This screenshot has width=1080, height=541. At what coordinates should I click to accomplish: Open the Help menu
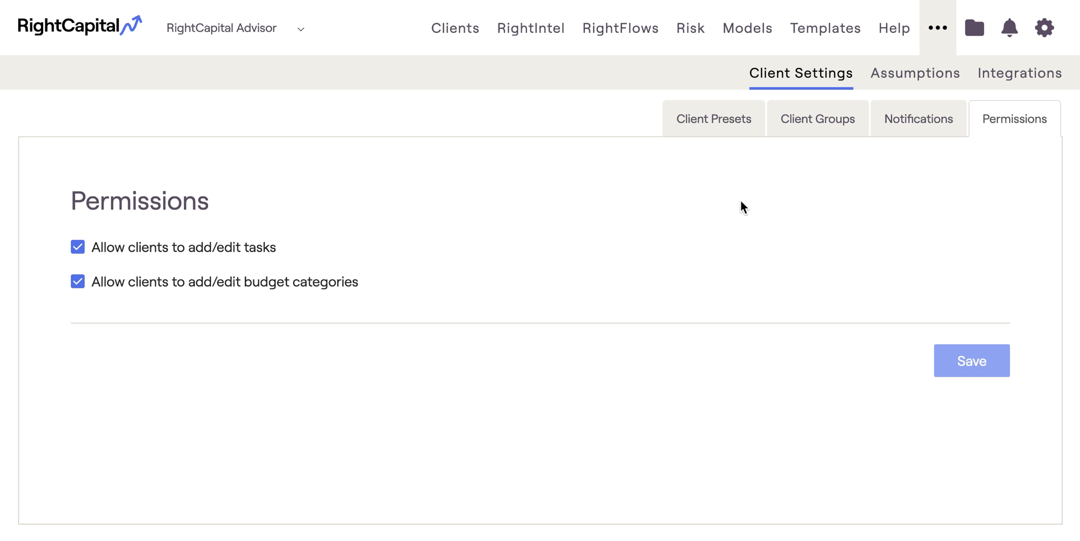pos(894,28)
